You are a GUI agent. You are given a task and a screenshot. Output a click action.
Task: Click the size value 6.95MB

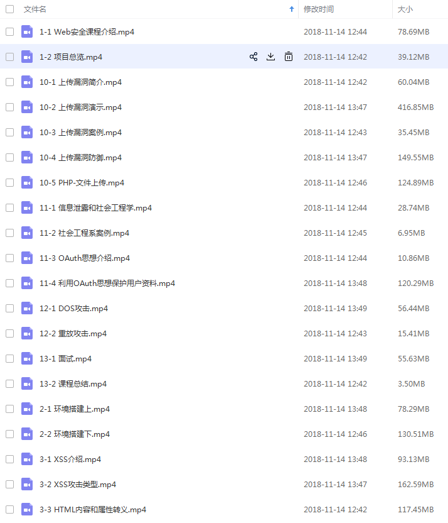click(x=412, y=233)
